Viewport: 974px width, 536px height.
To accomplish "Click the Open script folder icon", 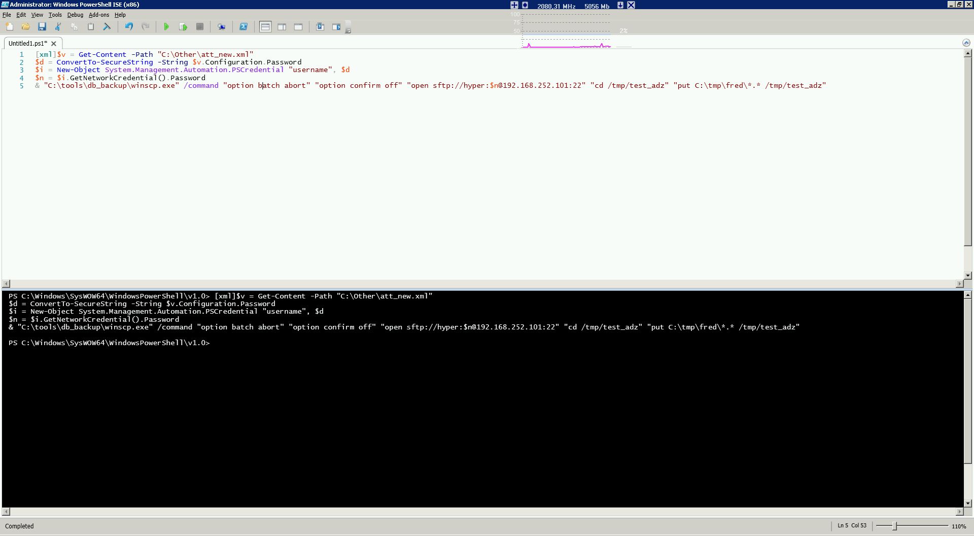I will [x=25, y=27].
